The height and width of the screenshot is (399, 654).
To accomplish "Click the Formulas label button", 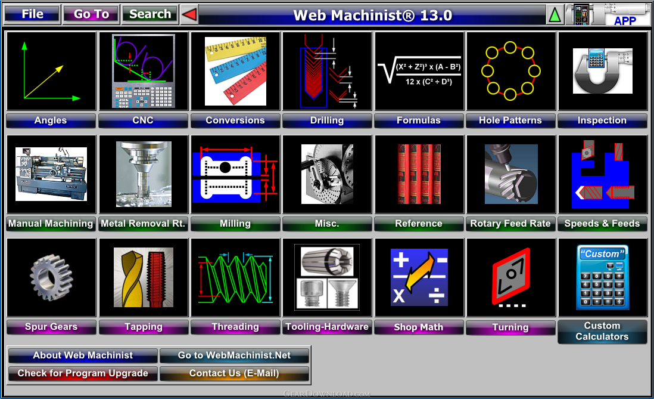I will coord(419,120).
